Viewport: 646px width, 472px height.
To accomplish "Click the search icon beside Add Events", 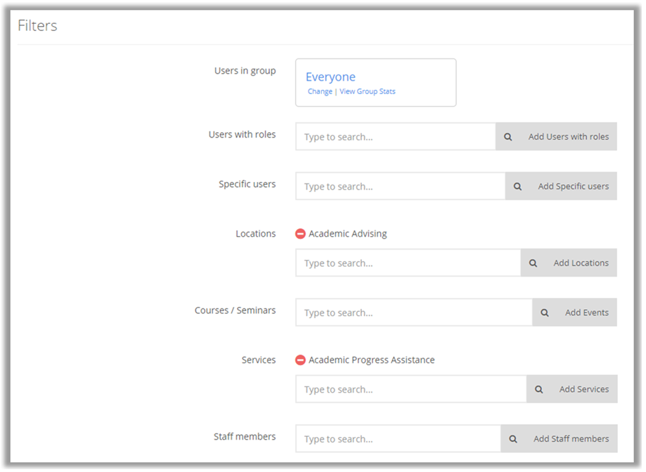I will click(544, 313).
